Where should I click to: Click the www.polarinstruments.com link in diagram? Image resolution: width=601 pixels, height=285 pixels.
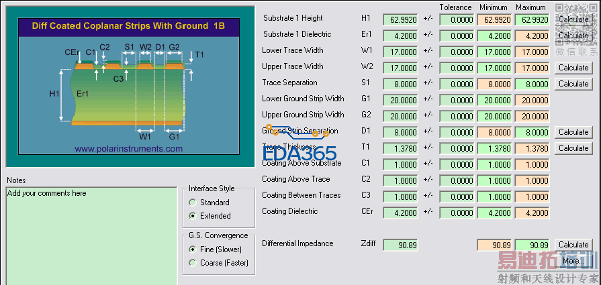(x=129, y=149)
